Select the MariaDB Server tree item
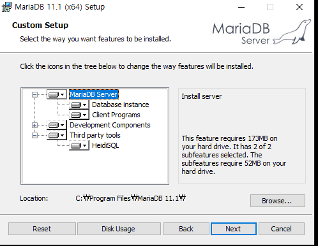The height and width of the screenshot is (246, 318). tap(94, 94)
